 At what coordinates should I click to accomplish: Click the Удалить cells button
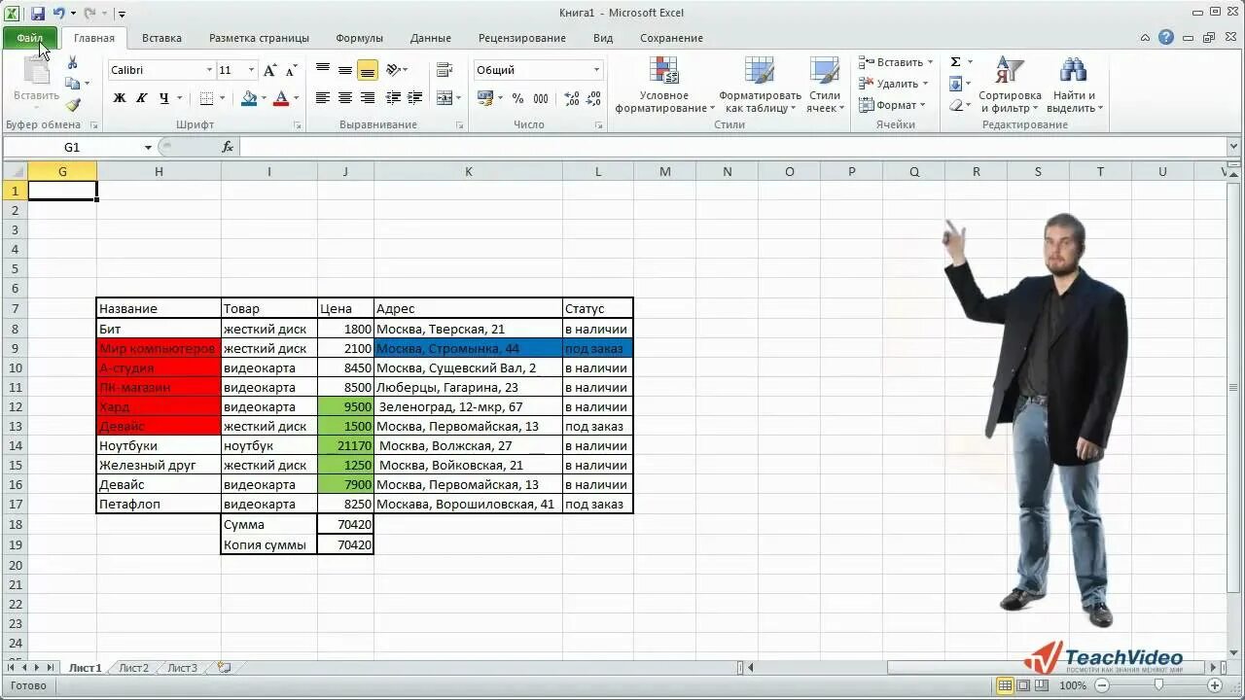pyautogui.click(x=889, y=84)
